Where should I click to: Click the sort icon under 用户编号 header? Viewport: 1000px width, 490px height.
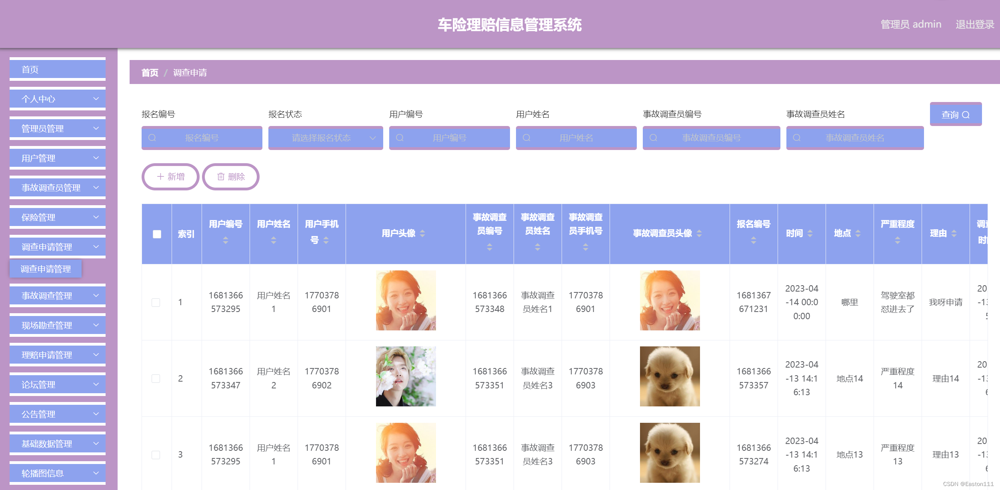coord(226,240)
